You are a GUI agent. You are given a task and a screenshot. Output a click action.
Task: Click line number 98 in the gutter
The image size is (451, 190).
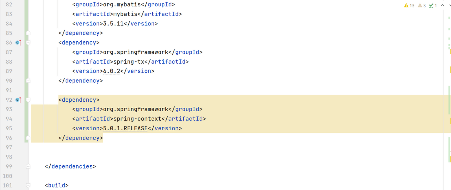pyautogui.click(x=8, y=157)
